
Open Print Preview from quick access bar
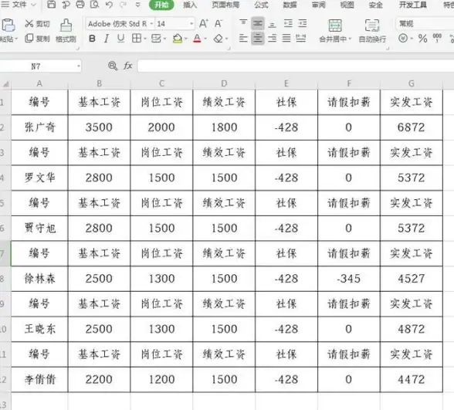point(95,5)
